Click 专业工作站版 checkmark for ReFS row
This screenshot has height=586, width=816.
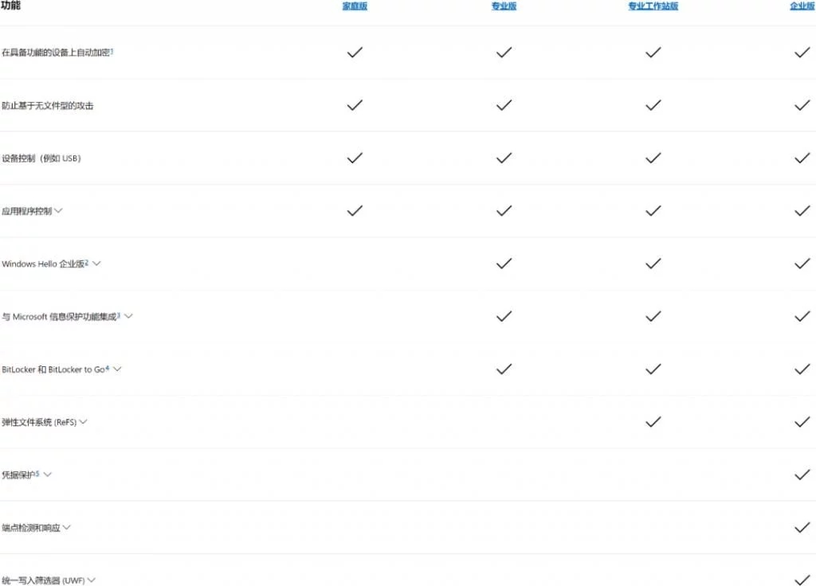[x=653, y=422]
